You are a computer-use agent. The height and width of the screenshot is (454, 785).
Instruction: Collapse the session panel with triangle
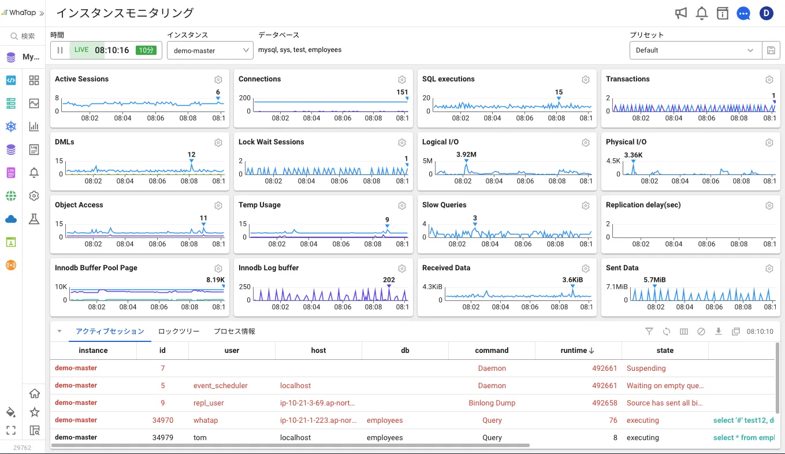(x=59, y=332)
